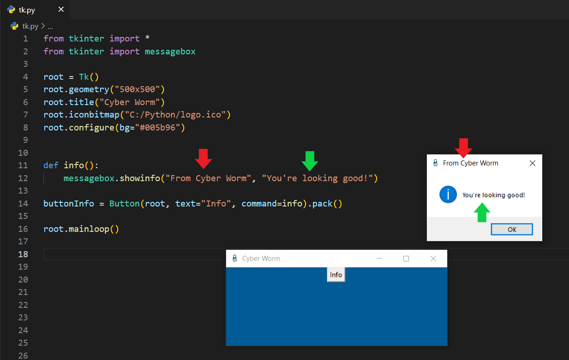Click the "You're looking good!" dialog message text

click(x=493, y=195)
